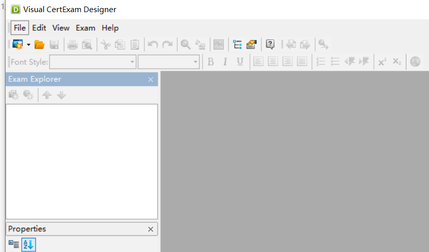Click the Help question mark icon

(x=270, y=44)
